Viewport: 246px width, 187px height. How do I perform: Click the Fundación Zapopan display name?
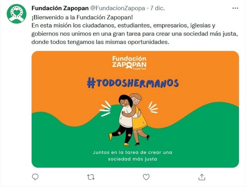point(60,8)
